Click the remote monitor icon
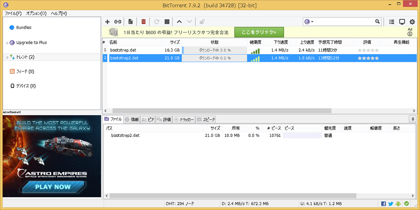Image resolution: width=420 pixels, height=210 pixels. (x=402, y=22)
